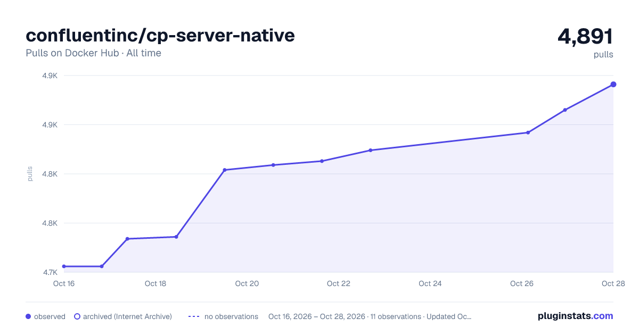
Task: Click the Oct 18 x-axis label
Action: [x=155, y=283]
